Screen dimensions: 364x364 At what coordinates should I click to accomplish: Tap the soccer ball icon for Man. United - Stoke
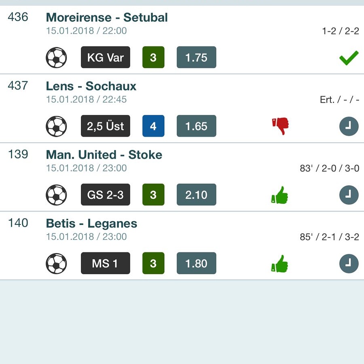[56, 195]
